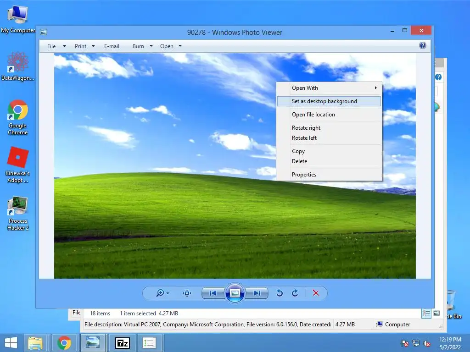Open Photo Viewer help icon

tap(423, 45)
